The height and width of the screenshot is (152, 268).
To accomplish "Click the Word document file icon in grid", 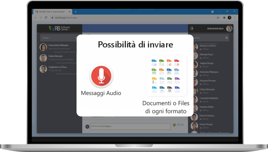I will (154, 62).
